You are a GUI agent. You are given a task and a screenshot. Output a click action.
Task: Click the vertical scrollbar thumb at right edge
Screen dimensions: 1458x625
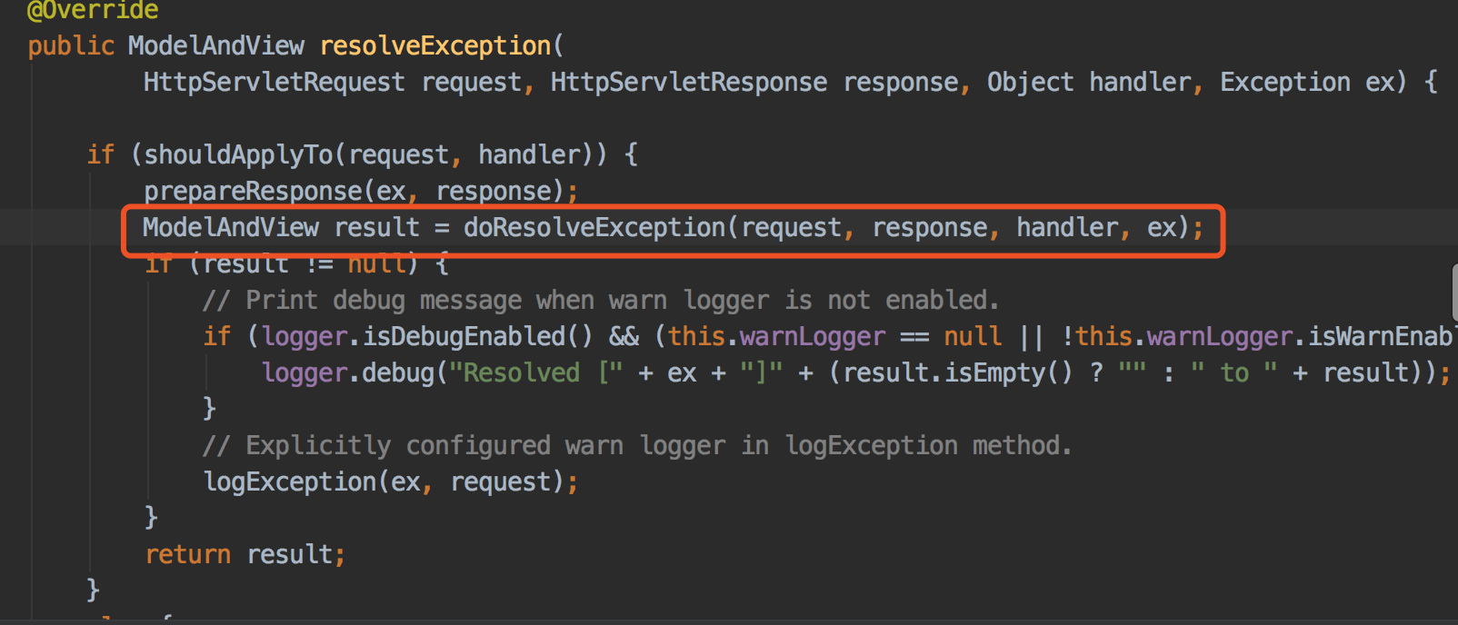click(1454, 293)
